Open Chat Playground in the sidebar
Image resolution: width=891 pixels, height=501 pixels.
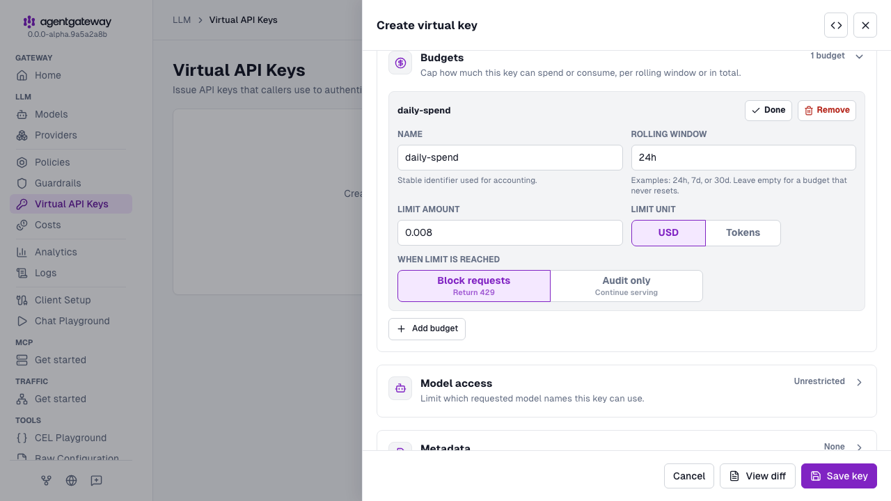70,321
